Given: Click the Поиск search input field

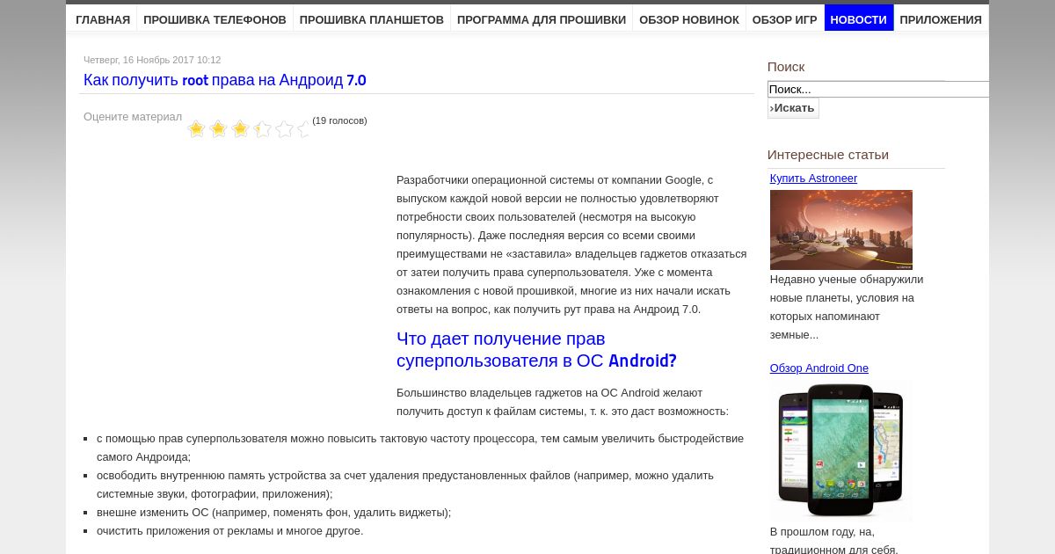Looking at the screenshot, I should point(878,89).
